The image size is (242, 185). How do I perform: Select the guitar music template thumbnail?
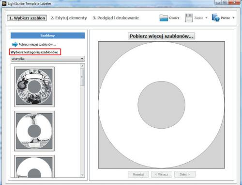tap(34, 87)
